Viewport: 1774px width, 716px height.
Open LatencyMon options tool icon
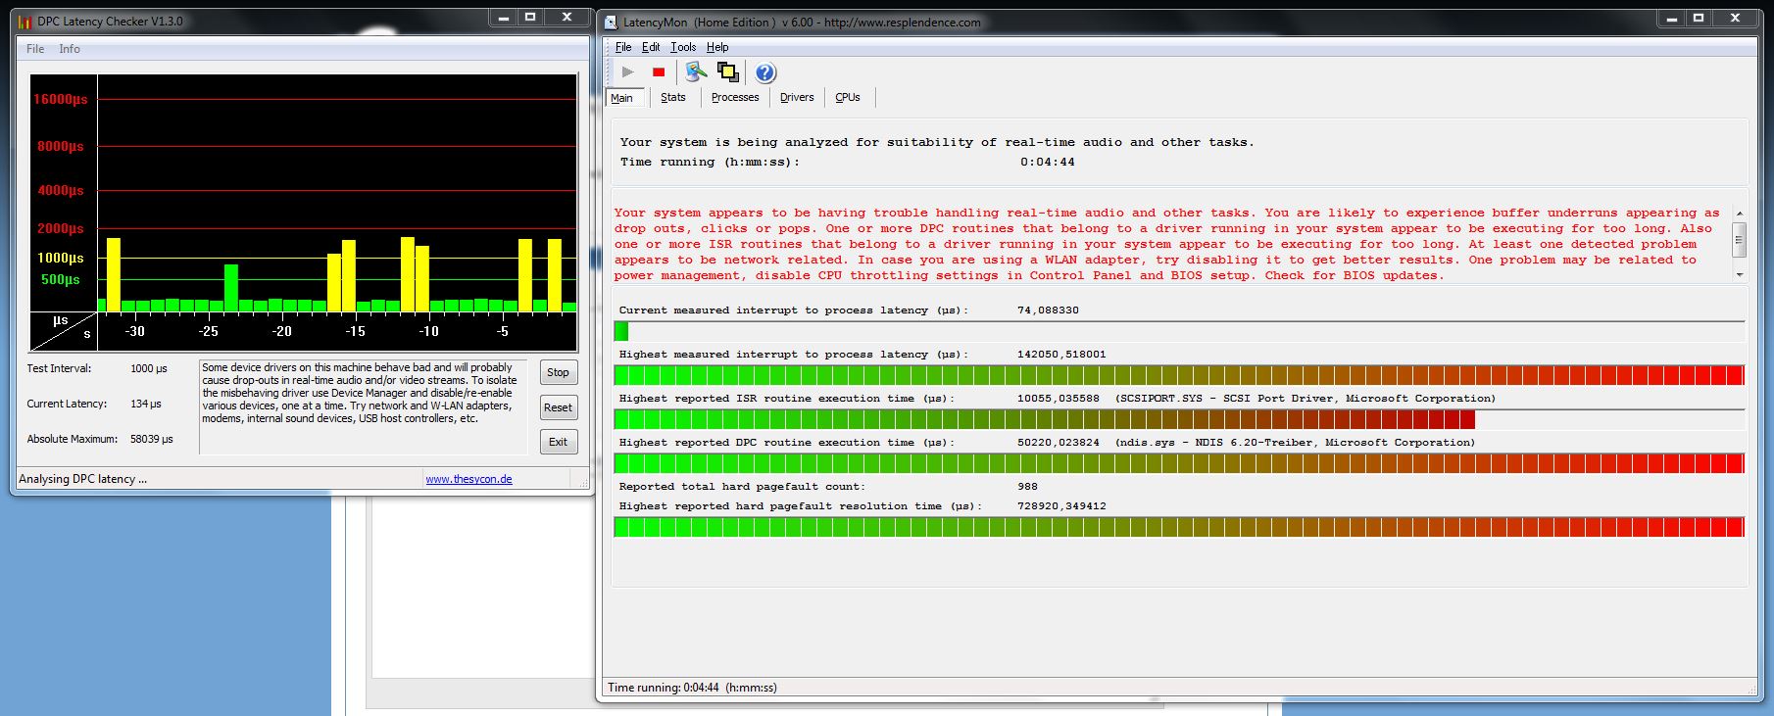pos(696,72)
